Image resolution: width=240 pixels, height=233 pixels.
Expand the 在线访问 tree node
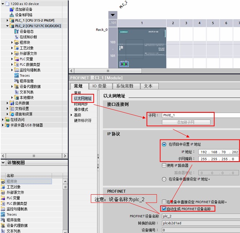coord(3,120)
